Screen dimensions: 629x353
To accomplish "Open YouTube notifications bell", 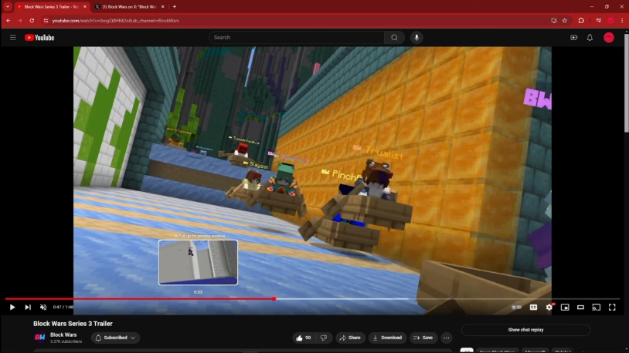I will 590,38.
